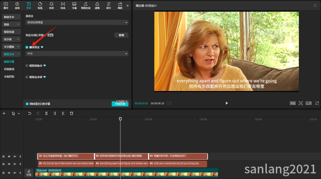Open the 模板 templates tab
Image resolution: width=321 pixels, height=179 pixels.
click(x=120, y=6)
